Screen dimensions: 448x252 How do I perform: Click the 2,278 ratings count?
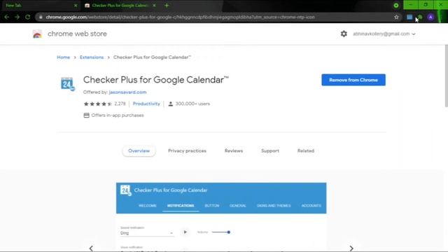[120, 104]
